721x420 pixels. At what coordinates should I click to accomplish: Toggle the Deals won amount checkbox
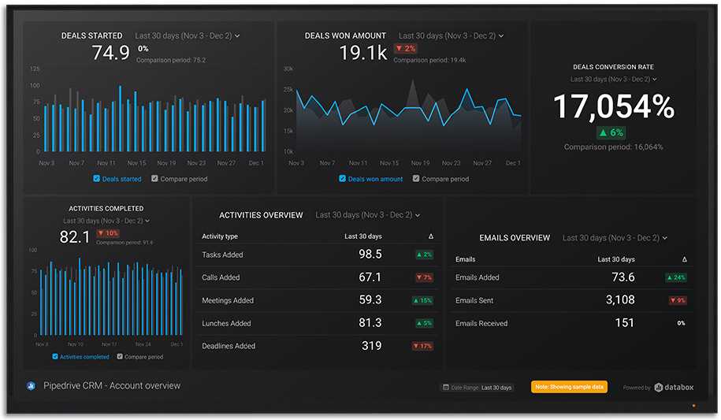[342, 179]
